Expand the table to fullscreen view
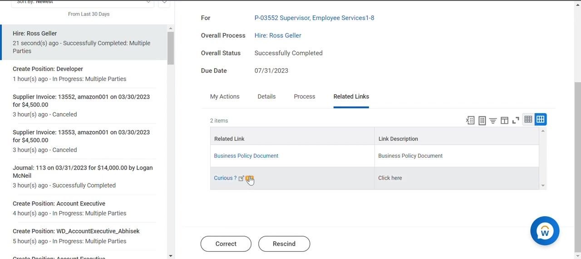 (516, 120)
